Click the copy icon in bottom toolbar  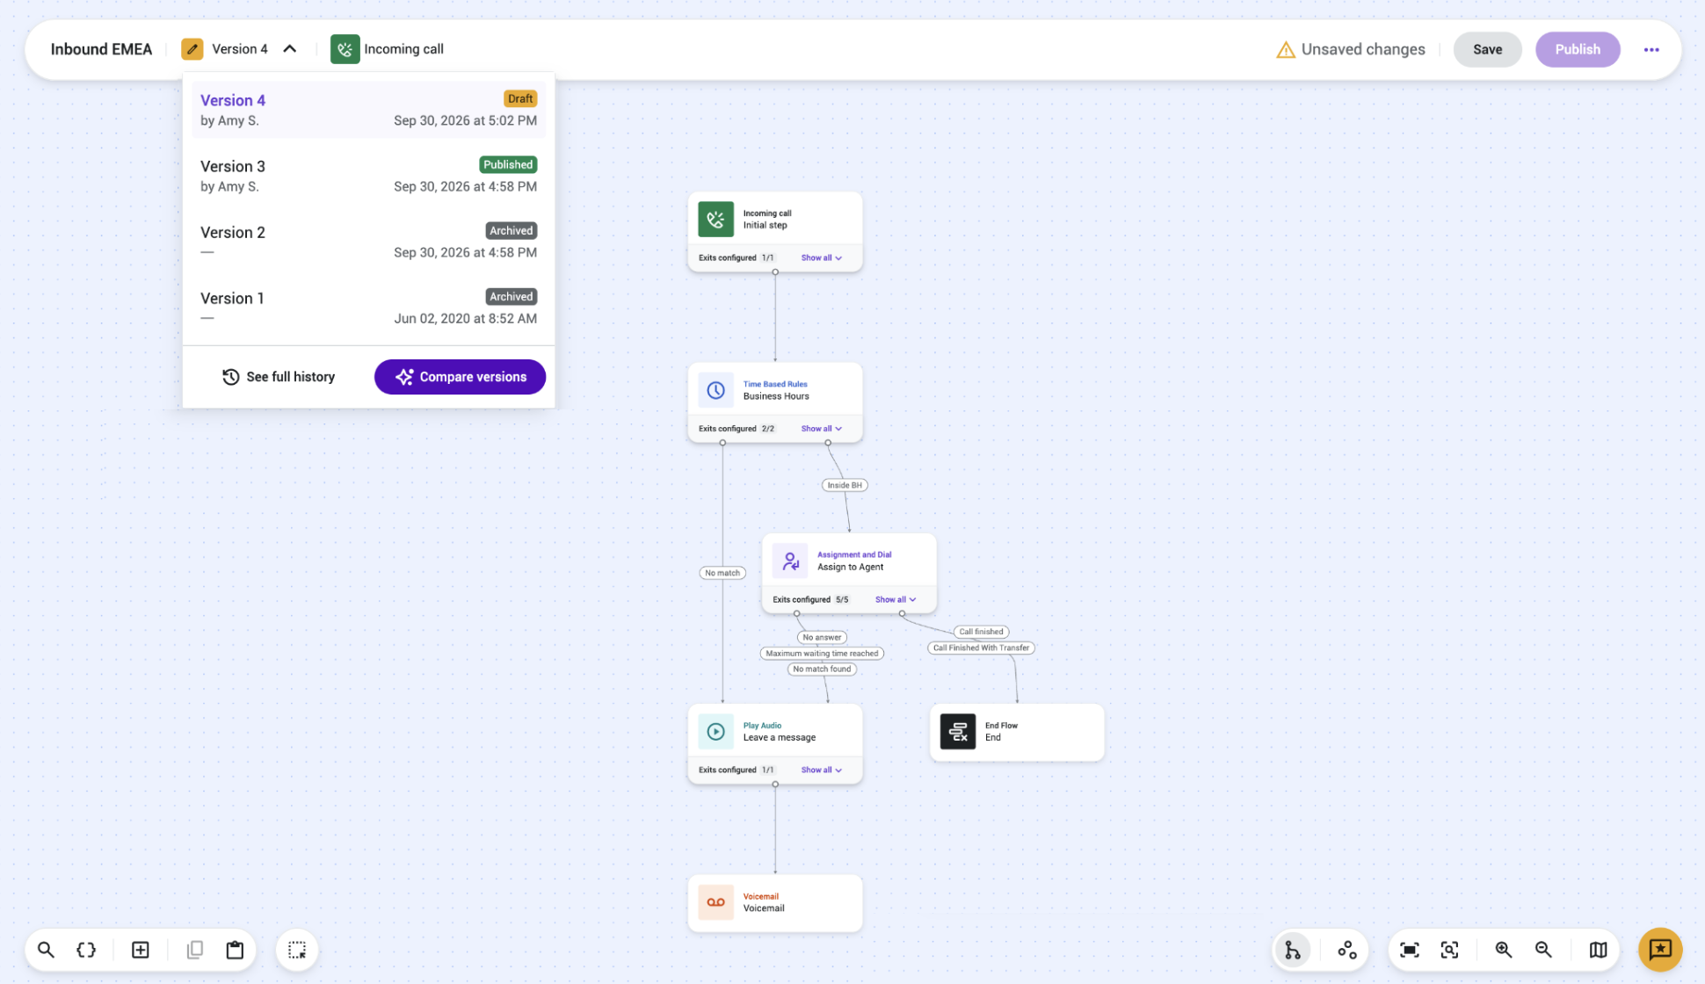195,950
